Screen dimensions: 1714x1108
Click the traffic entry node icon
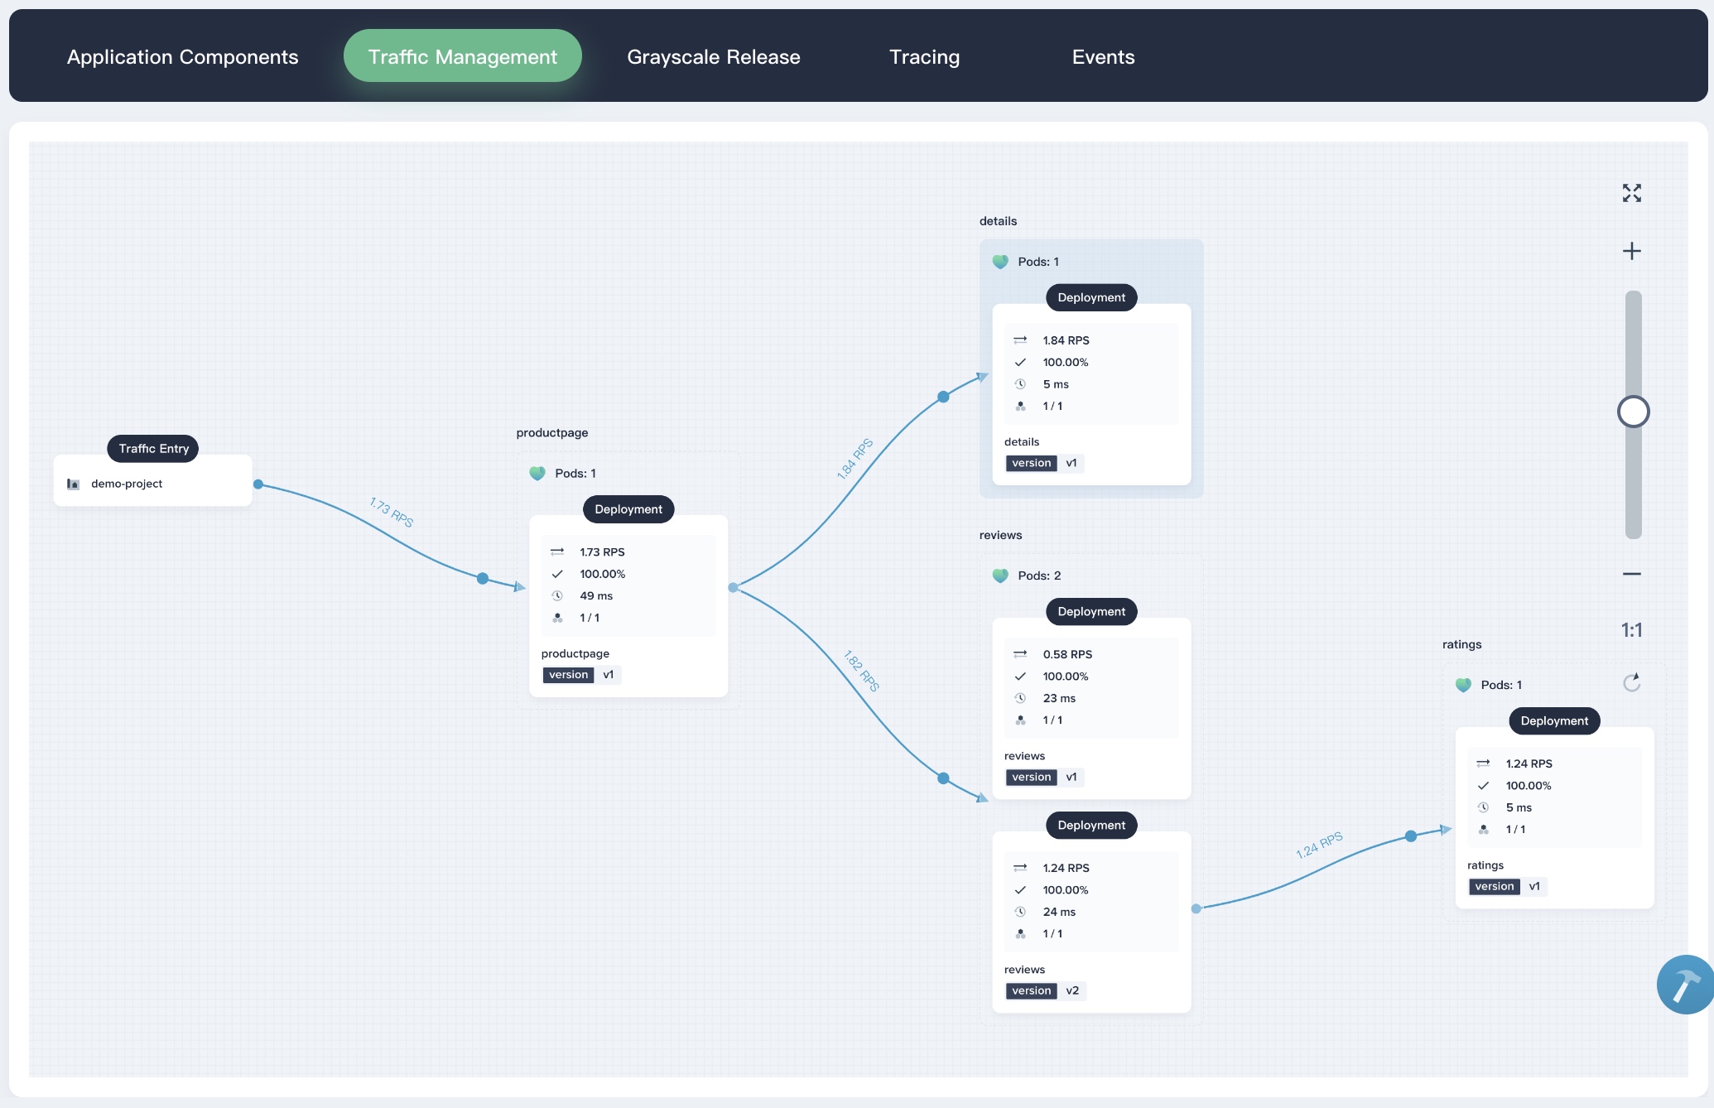pos(73,482)
